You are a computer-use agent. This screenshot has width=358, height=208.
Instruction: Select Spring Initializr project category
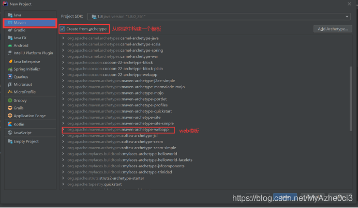(27, 69)
